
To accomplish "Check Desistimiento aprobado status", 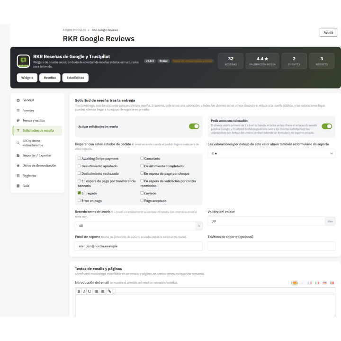I will pos(79,166).
